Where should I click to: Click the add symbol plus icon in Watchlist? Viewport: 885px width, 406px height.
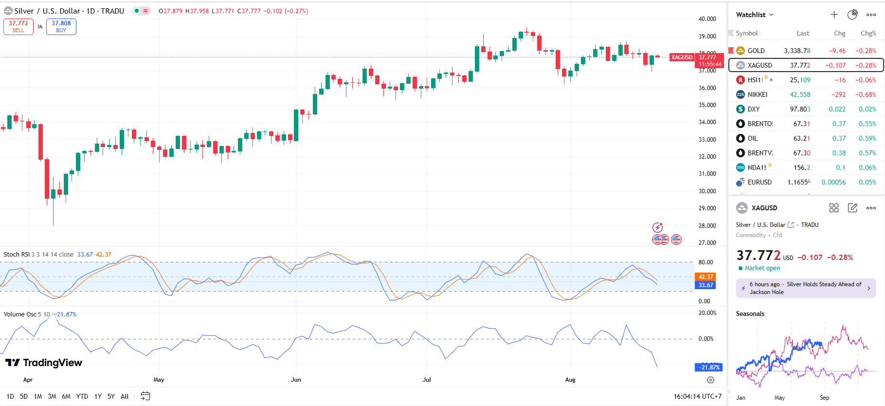click(834, 15)
